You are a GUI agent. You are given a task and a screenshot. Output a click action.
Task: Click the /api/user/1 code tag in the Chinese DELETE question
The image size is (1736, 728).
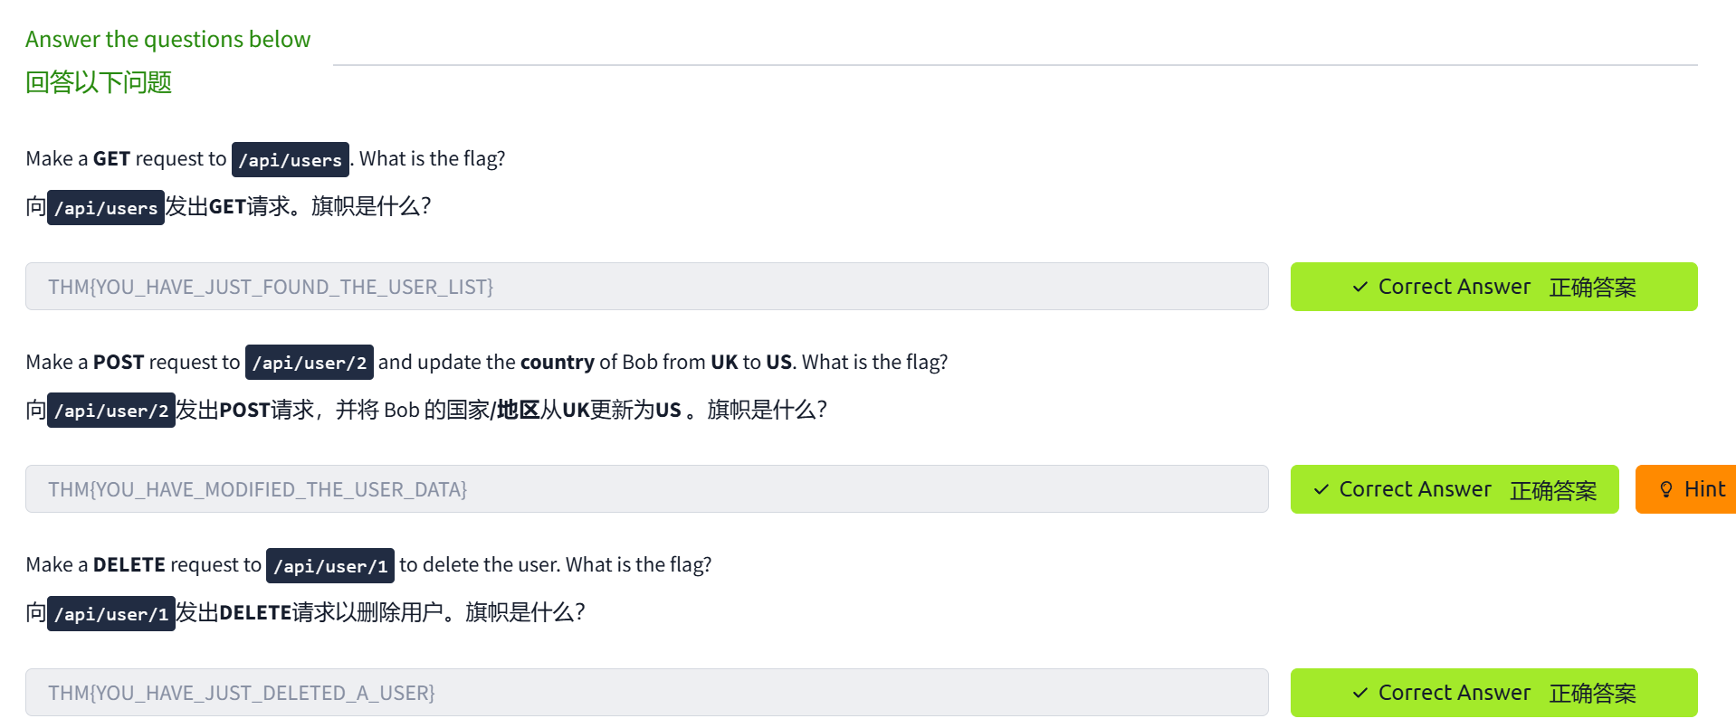[110, 614]
